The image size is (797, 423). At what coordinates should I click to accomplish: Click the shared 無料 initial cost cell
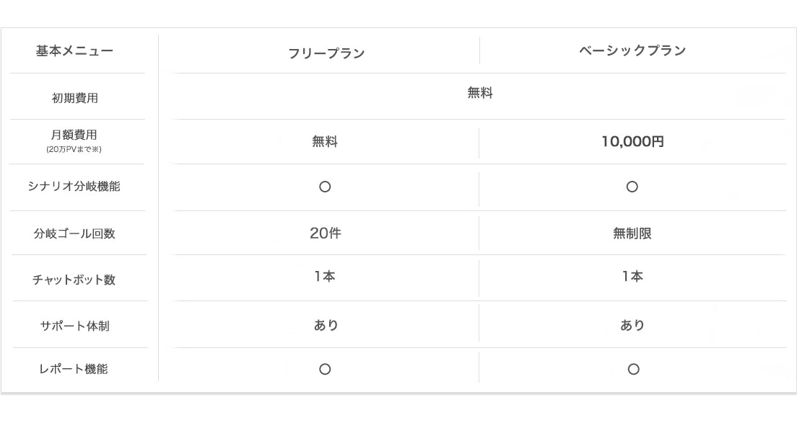click(x=480, y=93)
